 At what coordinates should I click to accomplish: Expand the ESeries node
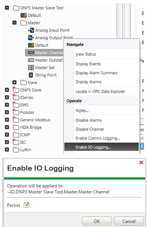pyautogui.click(x=7, y=97)
